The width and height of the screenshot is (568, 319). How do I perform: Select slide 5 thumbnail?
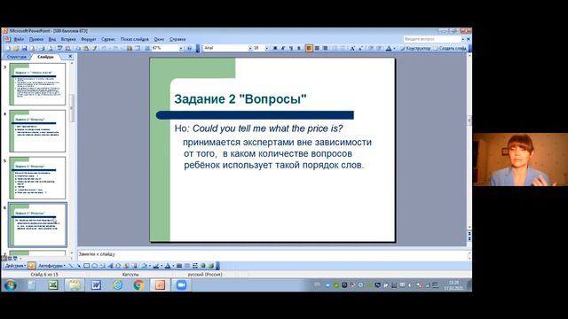click(37, 178)
